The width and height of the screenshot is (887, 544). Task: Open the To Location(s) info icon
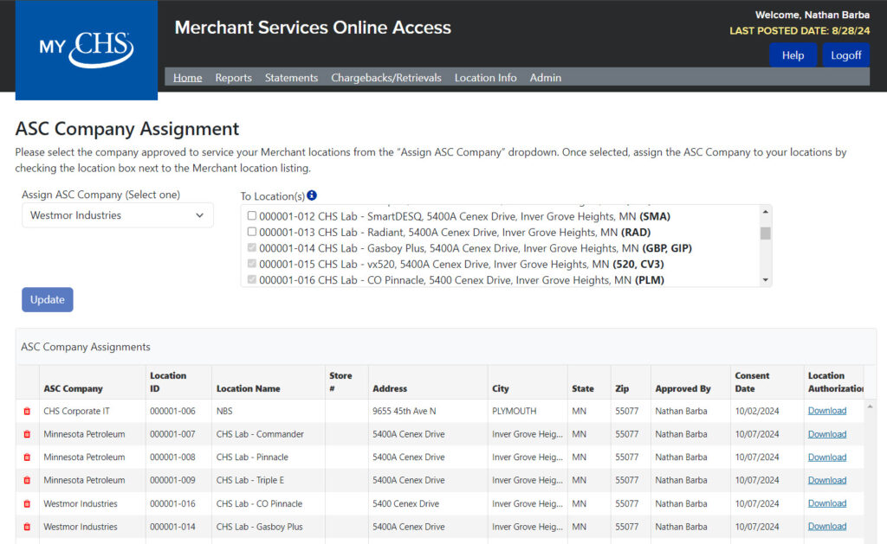tap(312, 195)
